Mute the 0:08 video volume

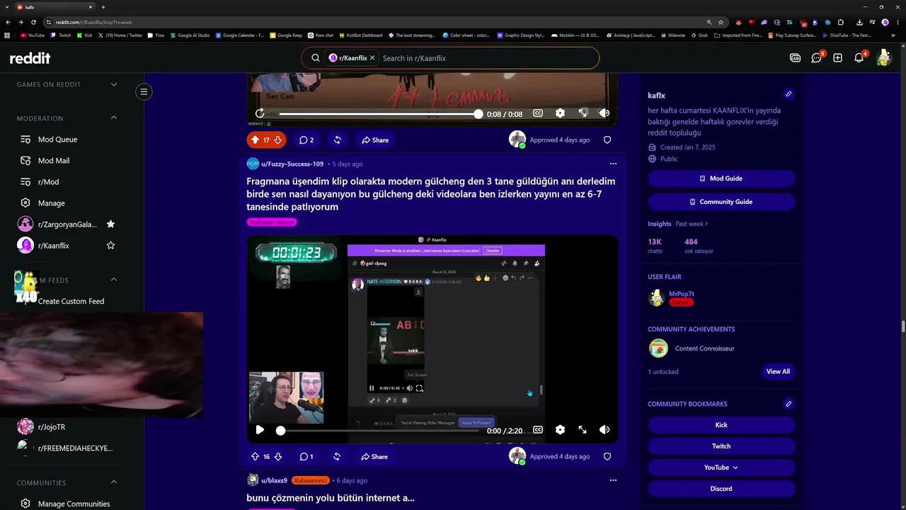604,113
